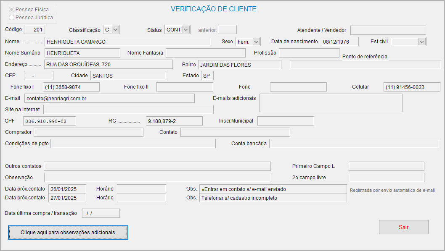Focus the RG field
445x251 pixels.
tap(174, 121)
